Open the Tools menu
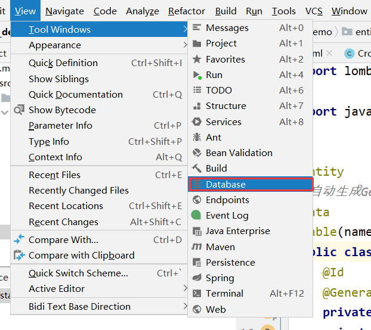371x330 pixels. coord(284,11)
